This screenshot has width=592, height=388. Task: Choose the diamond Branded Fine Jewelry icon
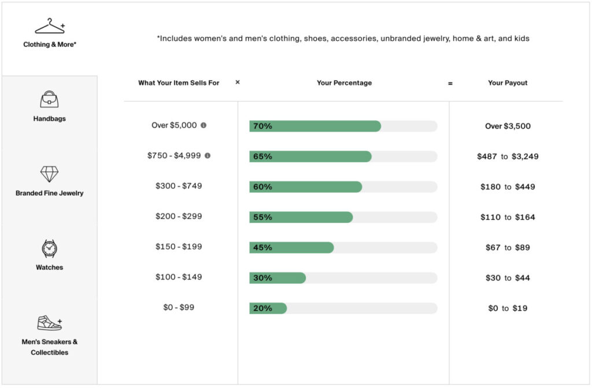click(50, 174)
